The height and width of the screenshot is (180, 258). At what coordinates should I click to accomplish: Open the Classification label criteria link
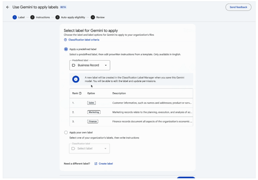(x=84, y=40)
